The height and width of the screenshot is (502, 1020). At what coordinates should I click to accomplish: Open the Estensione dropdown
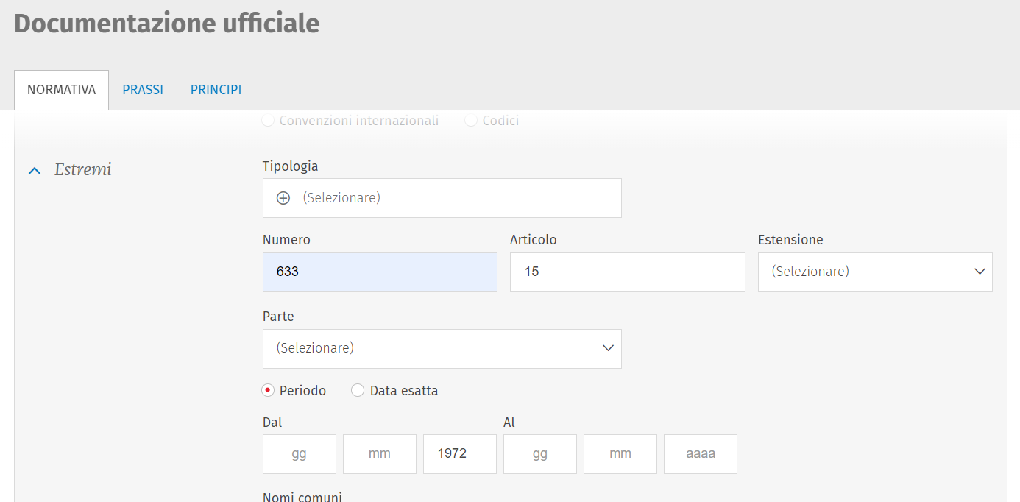tap(874, 272)
